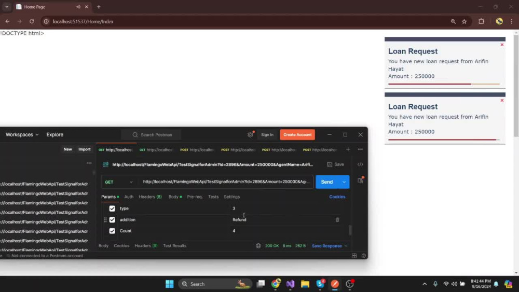This screenshot has height=292, width=519.
Task: Open Task View on the taskbar
Action: (261, 284)
